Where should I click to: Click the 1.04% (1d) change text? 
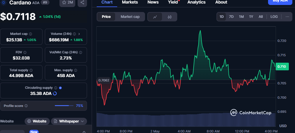(52, 17)
